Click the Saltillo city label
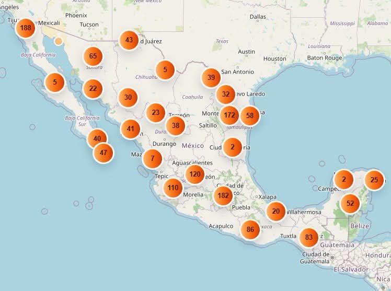This screenshot has width=391, height=291. point(208,125)
